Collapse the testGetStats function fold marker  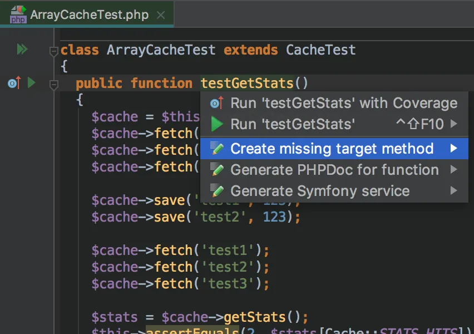[x=53, y=85]
